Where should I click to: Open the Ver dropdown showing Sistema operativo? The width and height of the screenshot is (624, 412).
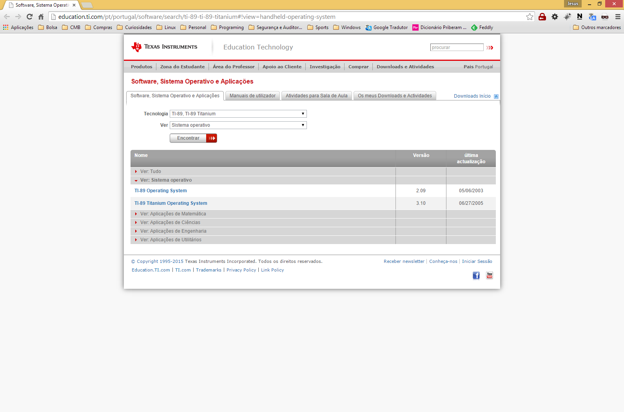pyautogui.click(x=238, y=125)
